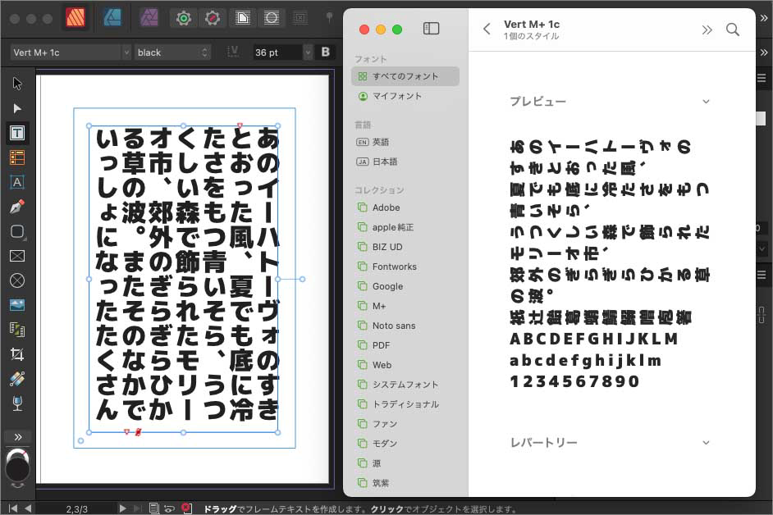This screenshot has height=515, width=773.
Task: Switch to the Designer persona icon
Action: pyautogui.click(x=111, y=16)
